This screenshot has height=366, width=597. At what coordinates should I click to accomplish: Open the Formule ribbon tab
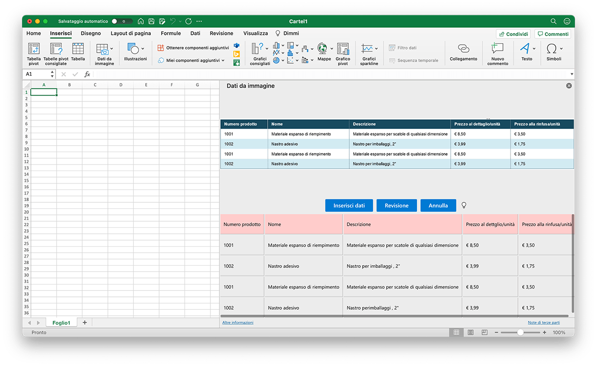coord(171,33)
